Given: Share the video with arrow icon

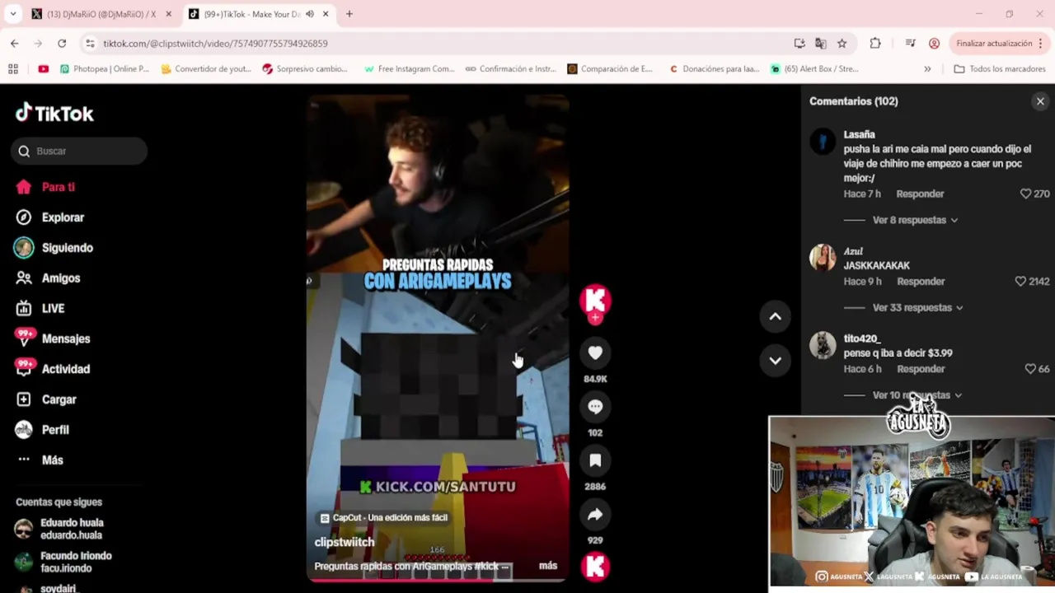Looking at the screenshot, I should [595, 515].
